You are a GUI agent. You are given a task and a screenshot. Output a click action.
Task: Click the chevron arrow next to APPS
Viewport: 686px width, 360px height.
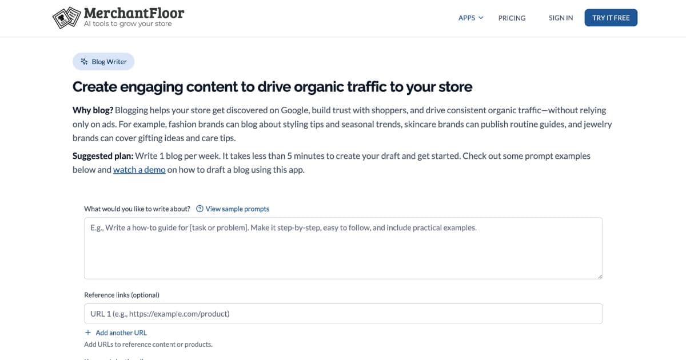481,18
